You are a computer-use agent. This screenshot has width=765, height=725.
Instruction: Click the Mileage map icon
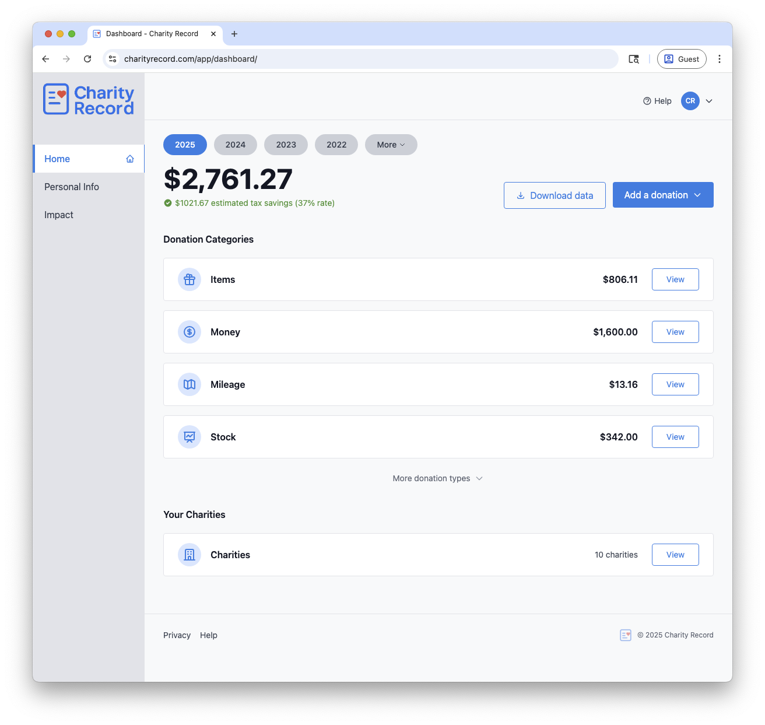189,384
